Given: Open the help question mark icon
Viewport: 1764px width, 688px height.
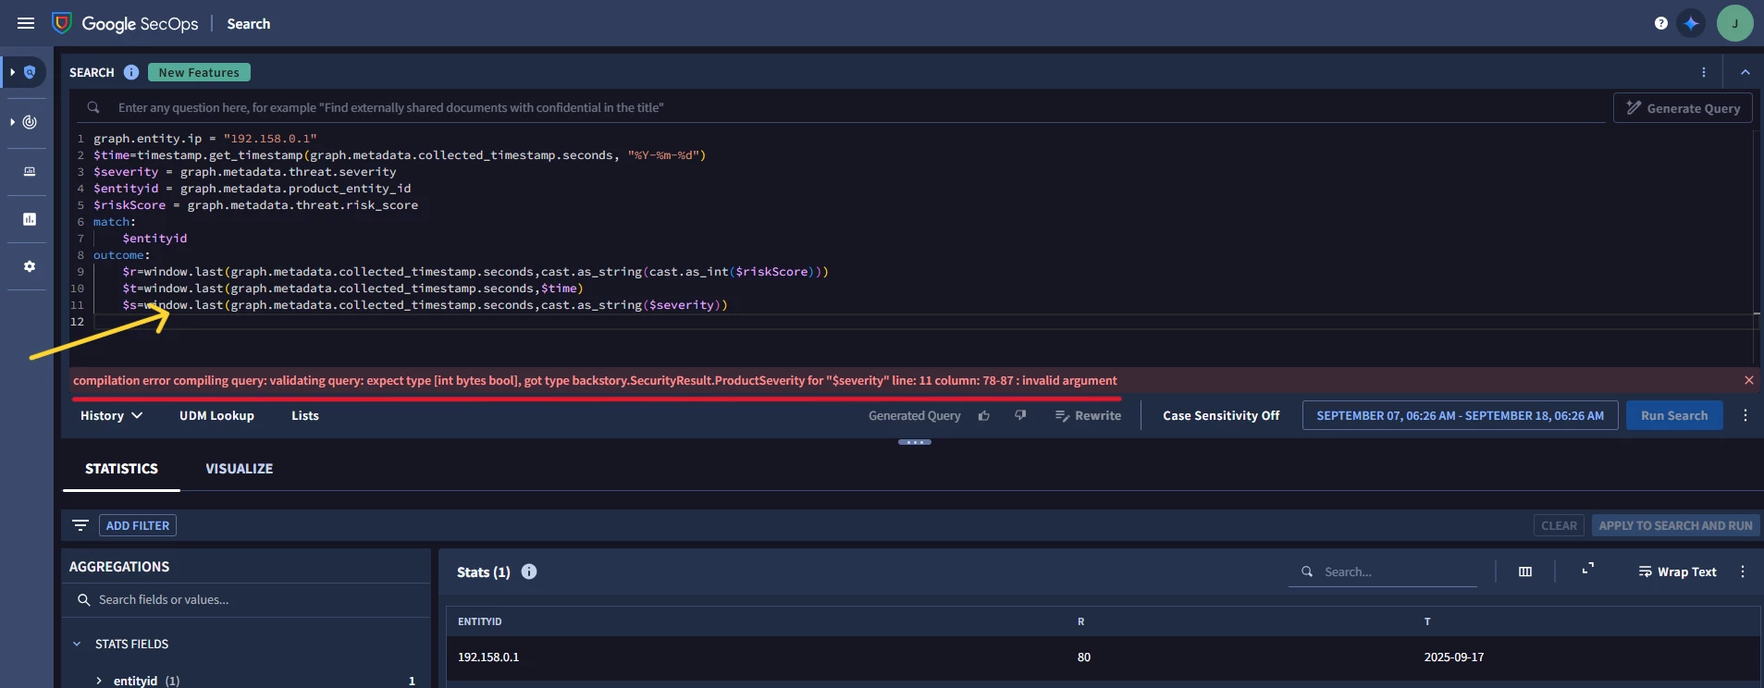Looking at the screenshot, I should 1660,23.
